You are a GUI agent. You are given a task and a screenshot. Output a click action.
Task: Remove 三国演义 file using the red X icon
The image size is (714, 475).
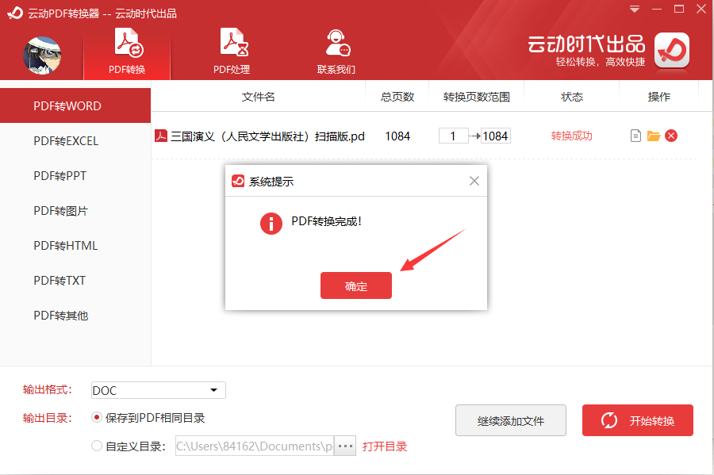pyautogui.click(x=671, y=136)
